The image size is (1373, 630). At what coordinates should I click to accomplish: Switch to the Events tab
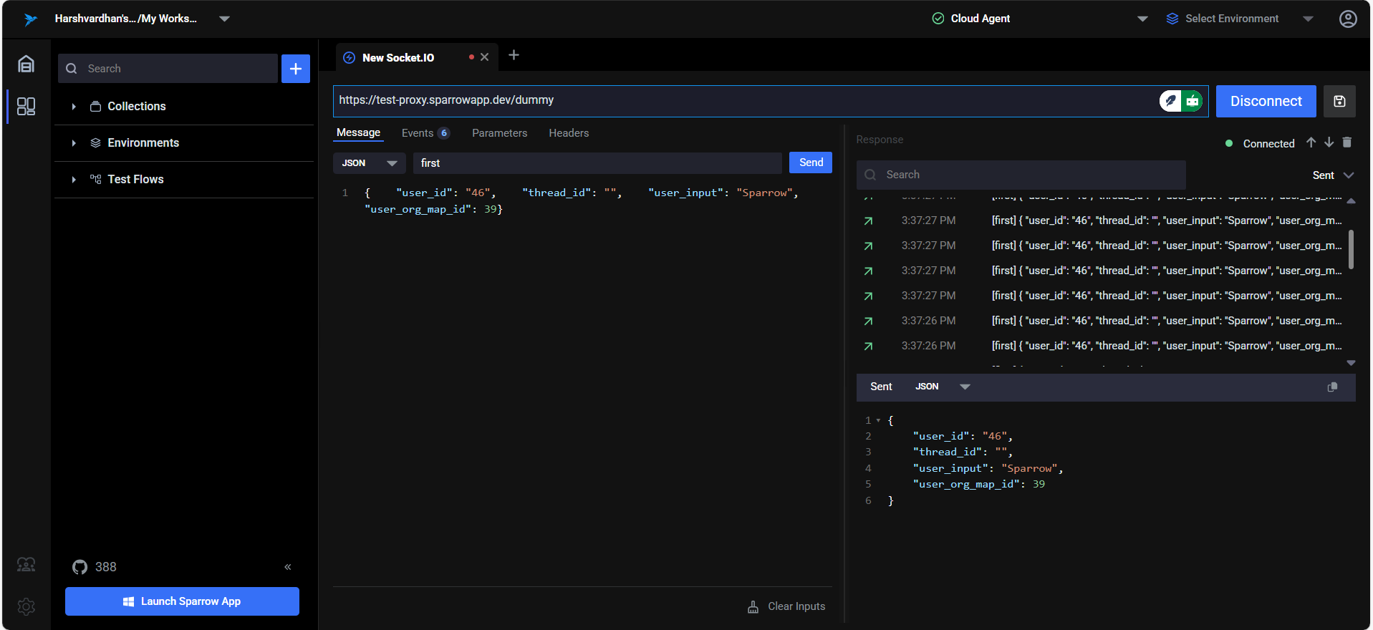pos(418,133)
